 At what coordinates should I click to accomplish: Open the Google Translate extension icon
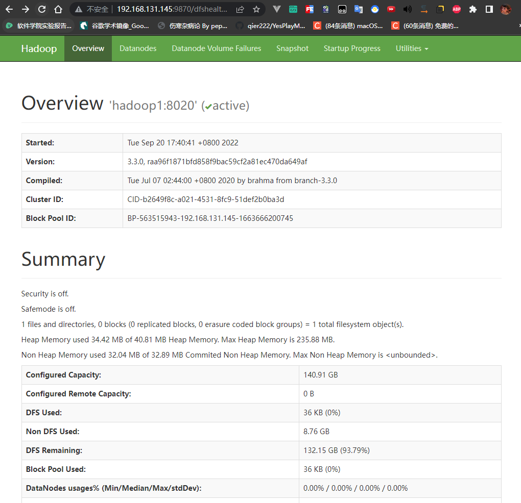tap(359, 9)
